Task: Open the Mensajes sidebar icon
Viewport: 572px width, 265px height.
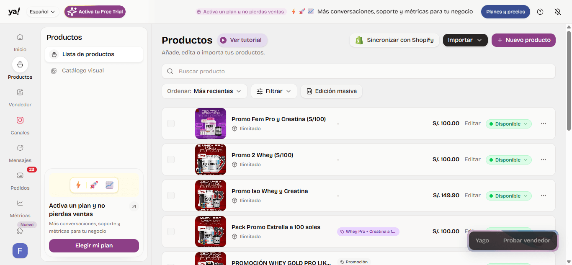Action: [x=20, y=148]
